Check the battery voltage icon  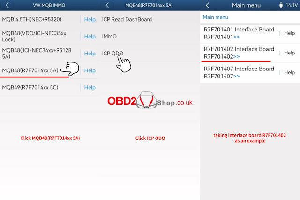tap(281, 5)
